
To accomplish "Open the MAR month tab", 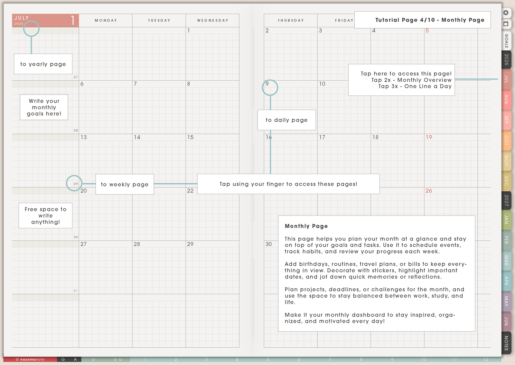I will (x=506, y=260).
